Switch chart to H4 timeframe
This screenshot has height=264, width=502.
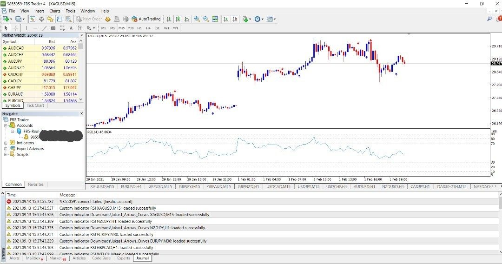pyautogui.click(x=149, y=28)
